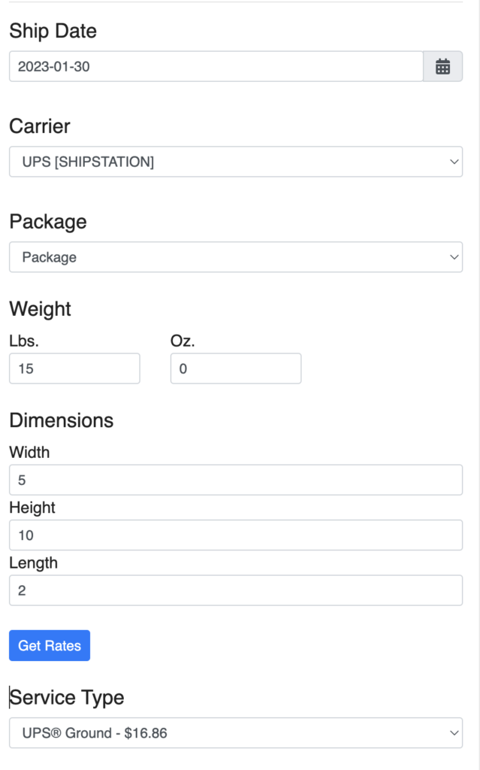
Task: Select the Height dimension input
Action: point(236,535)
